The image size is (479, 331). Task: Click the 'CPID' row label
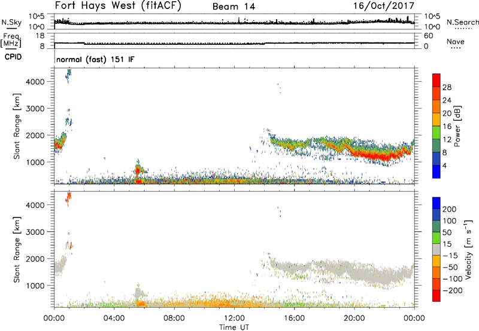coord(13,57)
